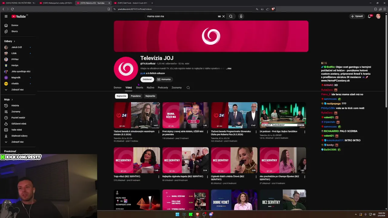Select the Videá tab
388x218 pixels.
pyautogui.click(x=129, y=88)
